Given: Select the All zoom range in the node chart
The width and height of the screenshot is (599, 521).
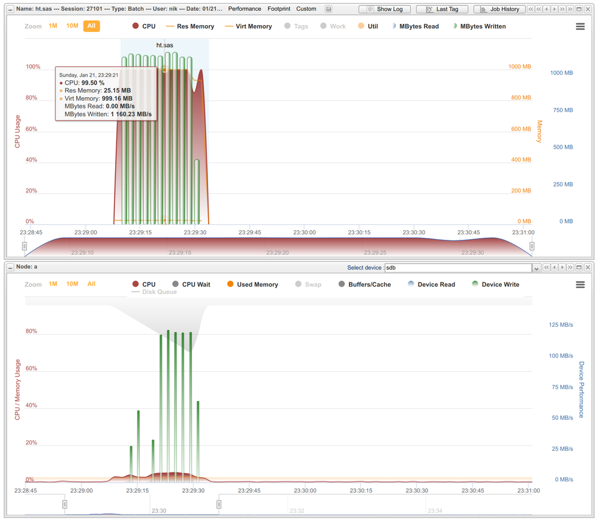Looking at the screenshot, I should tap(91, 284).
